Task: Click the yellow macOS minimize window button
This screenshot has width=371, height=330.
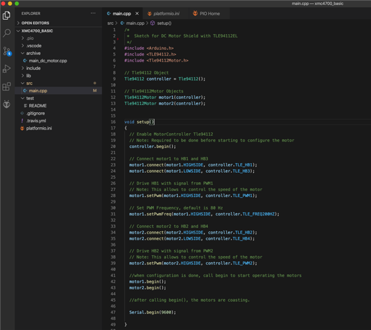Action: 10,4
